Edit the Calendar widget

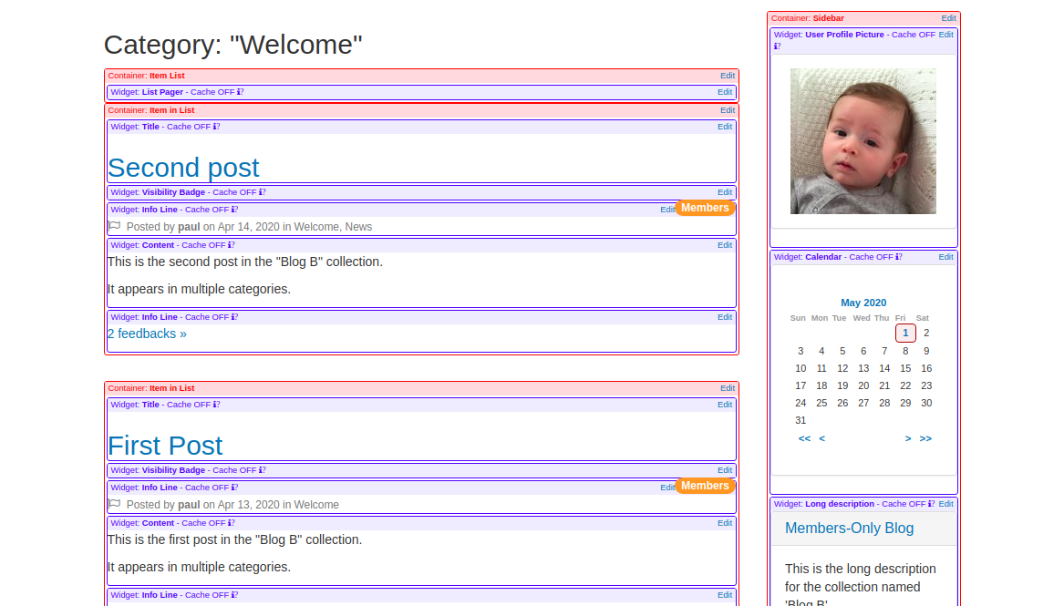tap(945, 258)
